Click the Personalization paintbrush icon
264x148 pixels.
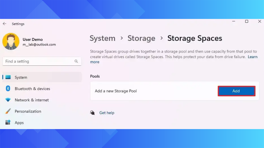8,111
